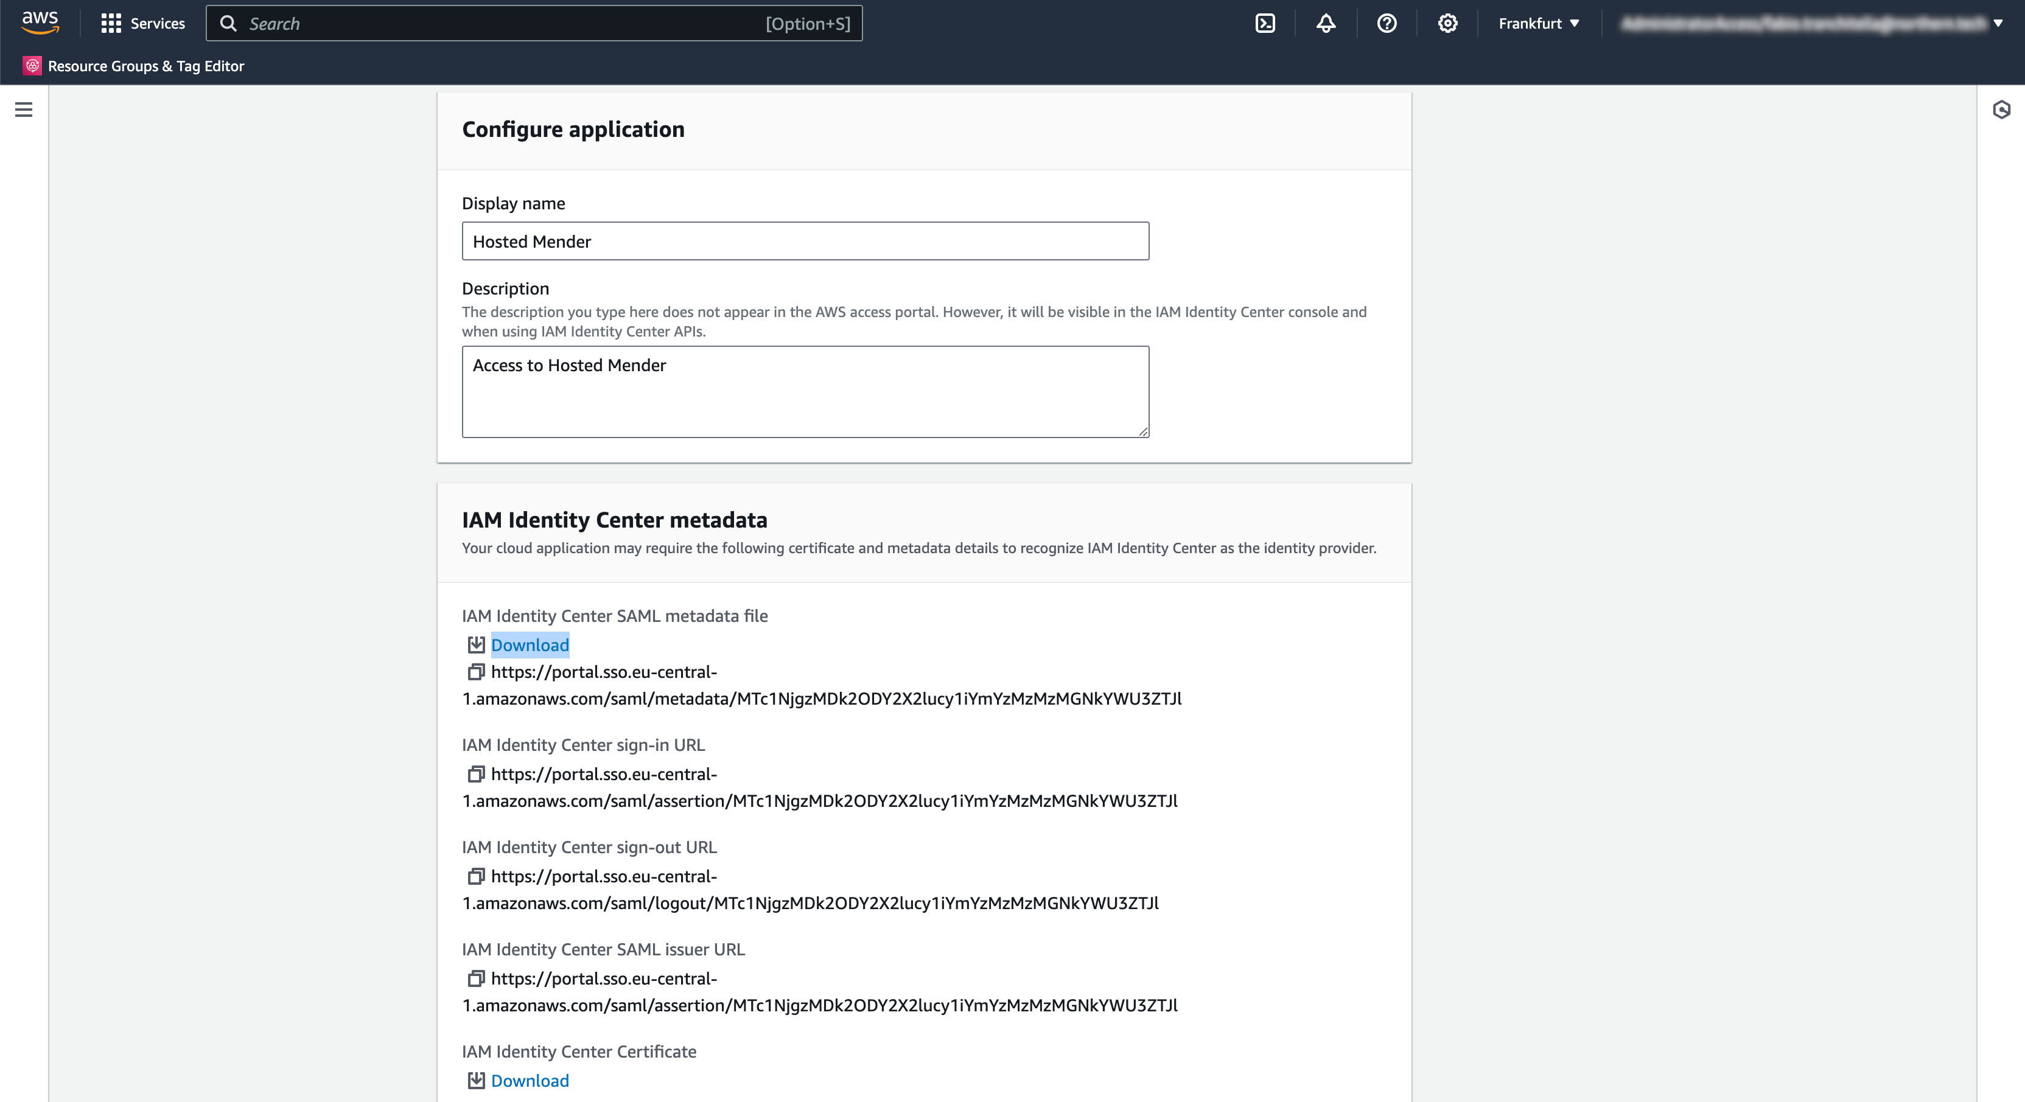Click the Display name input field
2025x1102 pixels.
point(805,242)
